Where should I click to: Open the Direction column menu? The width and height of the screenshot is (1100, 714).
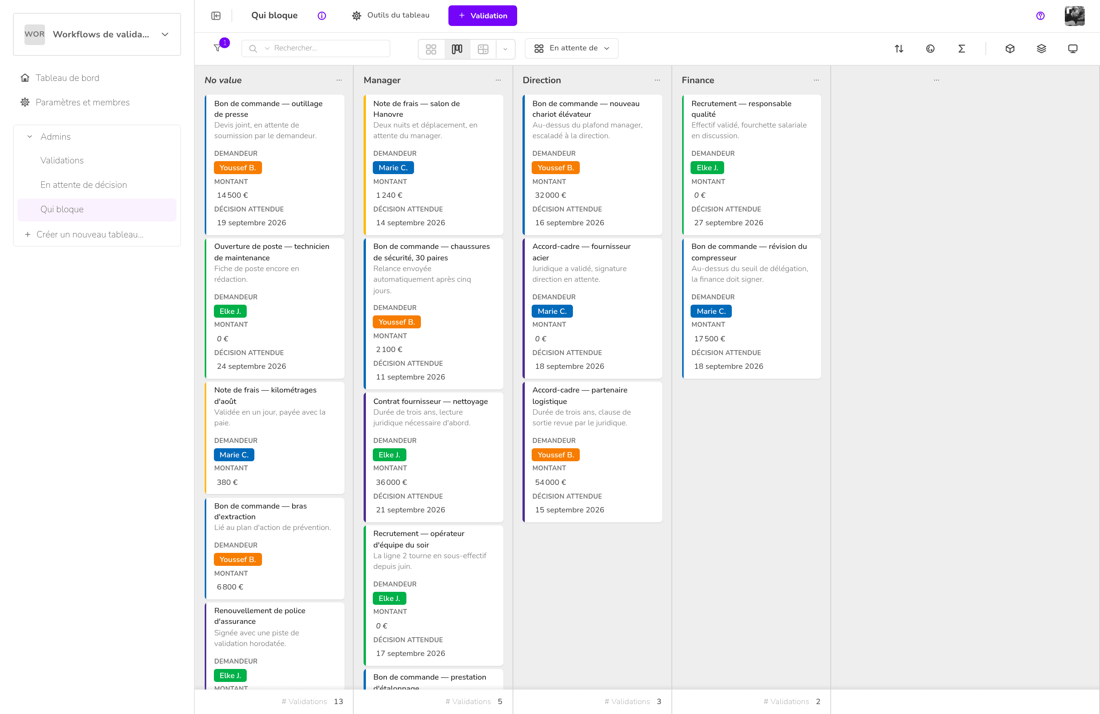657,80
